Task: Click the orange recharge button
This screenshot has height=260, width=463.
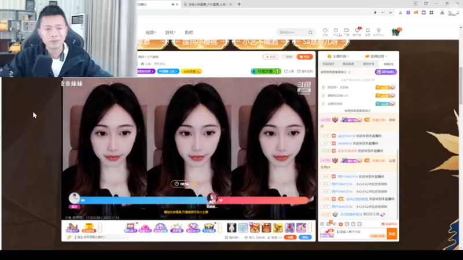Action: click(x=290, y=237)
